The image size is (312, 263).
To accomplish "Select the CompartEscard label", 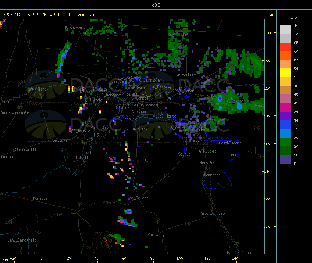I will pyautogui.click(x=228, y=143).
